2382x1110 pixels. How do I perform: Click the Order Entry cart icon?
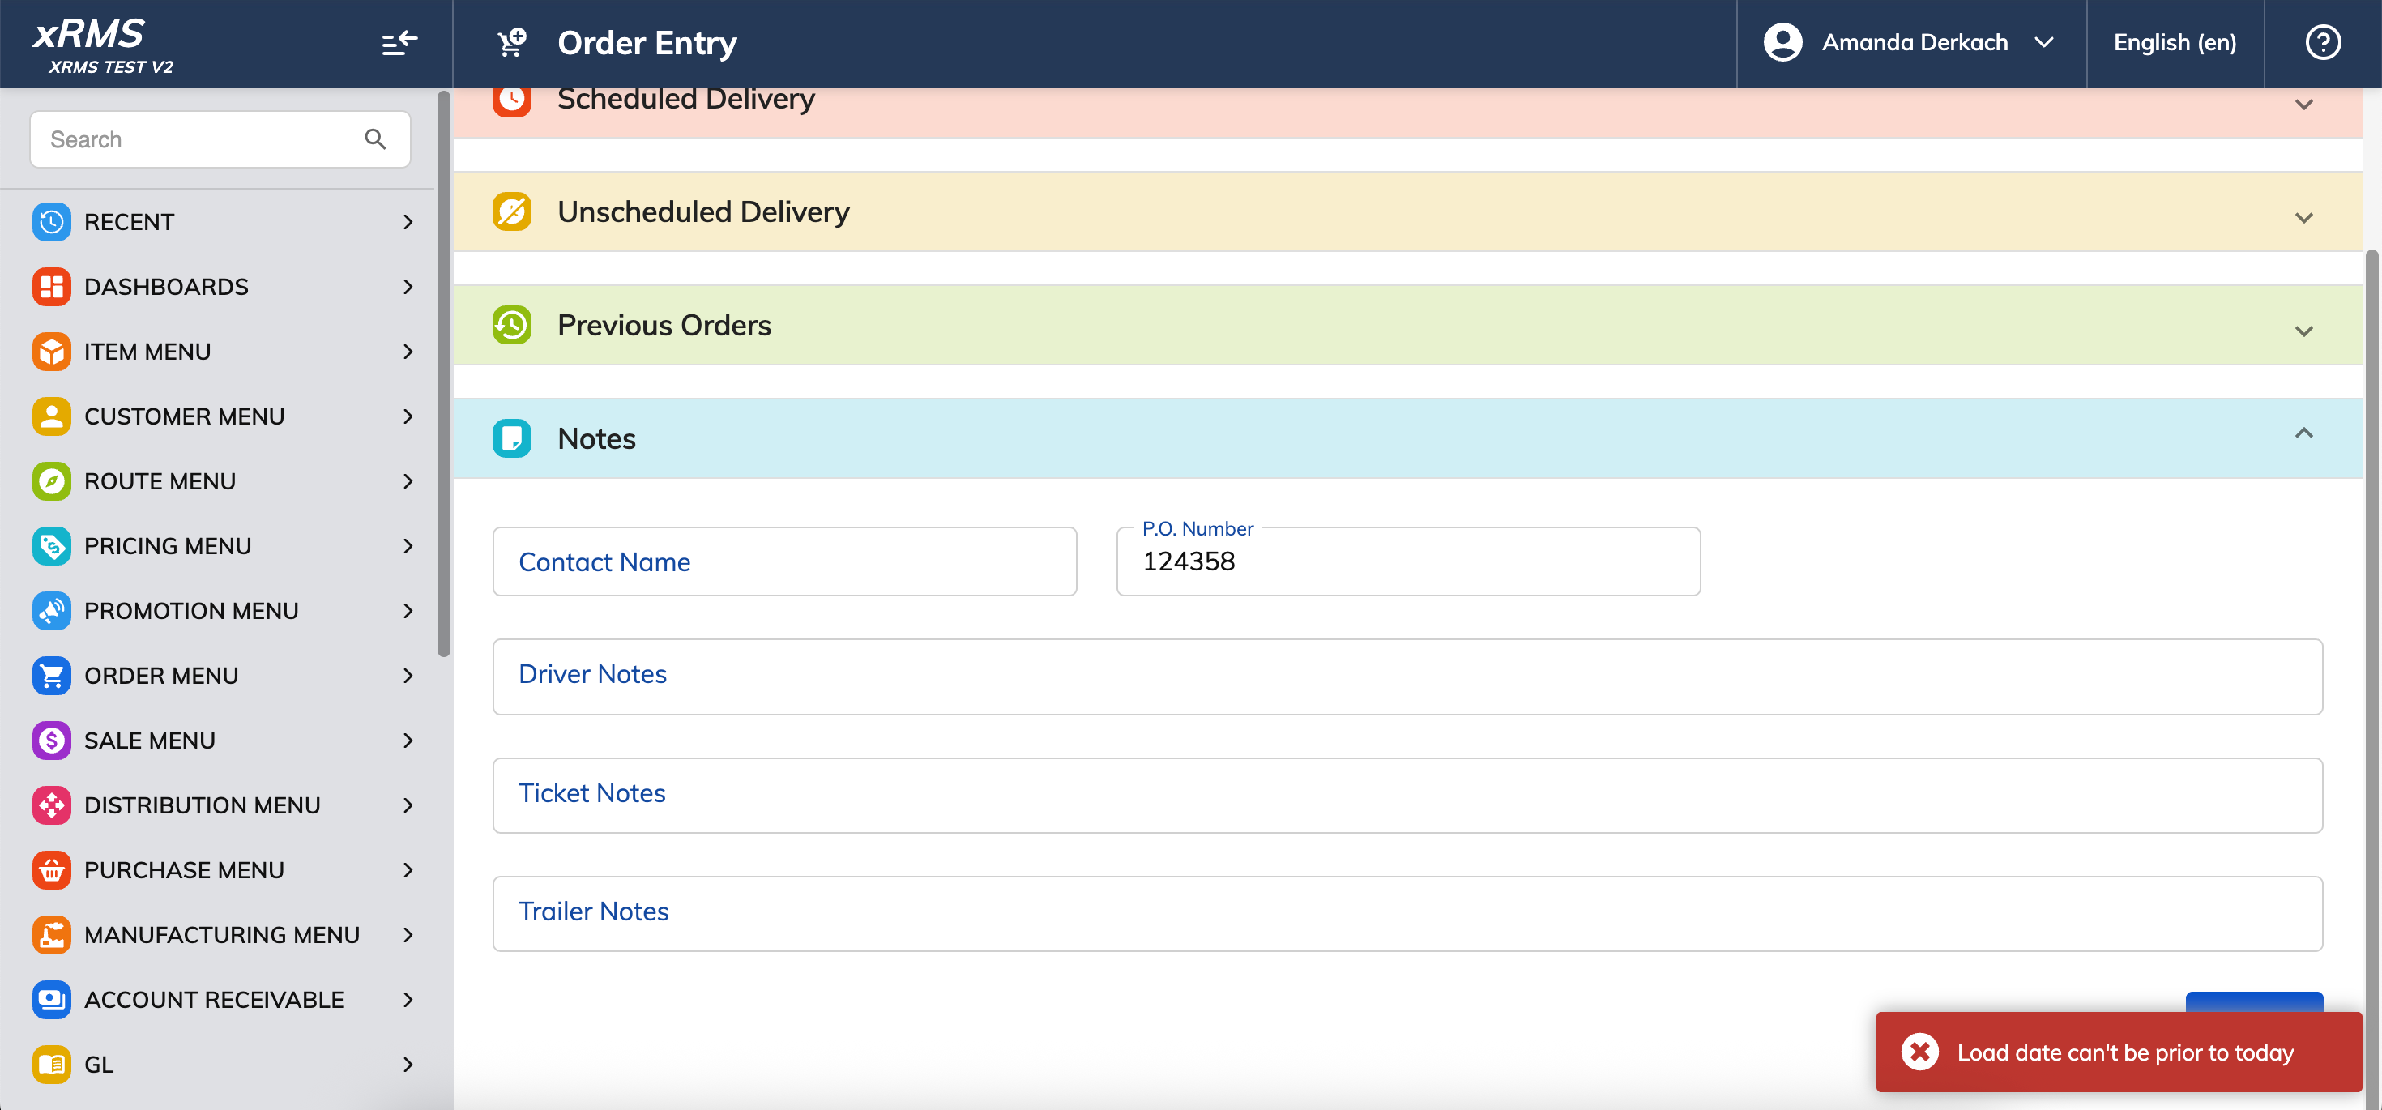(x=511, y=43)
